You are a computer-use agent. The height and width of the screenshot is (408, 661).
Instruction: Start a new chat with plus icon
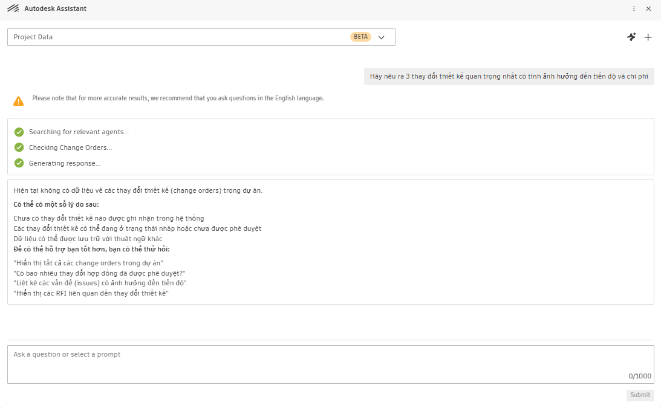click(x=648, y=37)
